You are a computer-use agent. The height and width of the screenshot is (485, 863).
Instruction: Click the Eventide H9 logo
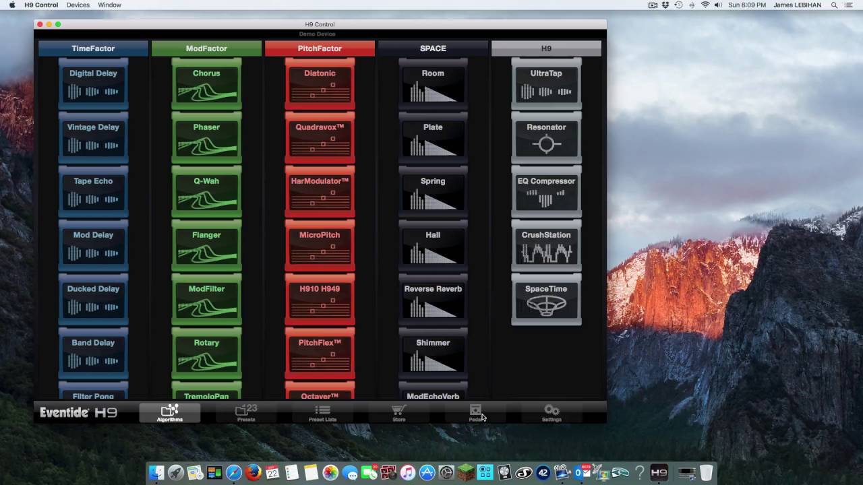(78, 413)
